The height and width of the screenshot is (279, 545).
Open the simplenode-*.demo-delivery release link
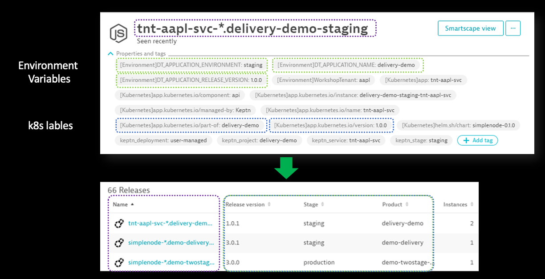tap(171, 243)
